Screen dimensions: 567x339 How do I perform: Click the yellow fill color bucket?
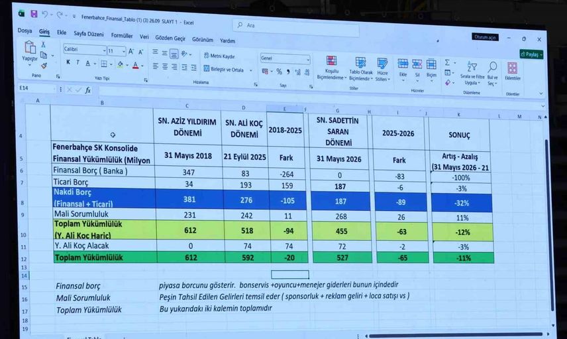click(x=120, y=64)
